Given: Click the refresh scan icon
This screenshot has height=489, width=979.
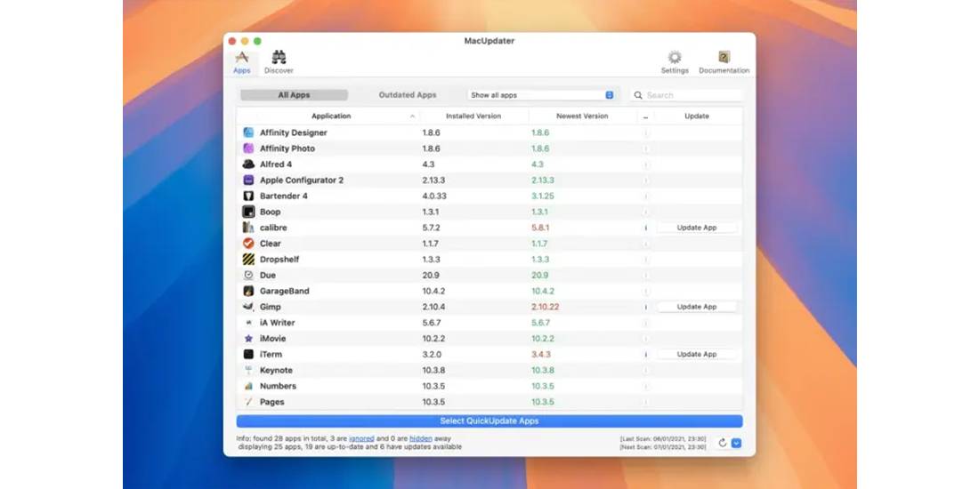Looking at the screenshot, I should point(723,443).
